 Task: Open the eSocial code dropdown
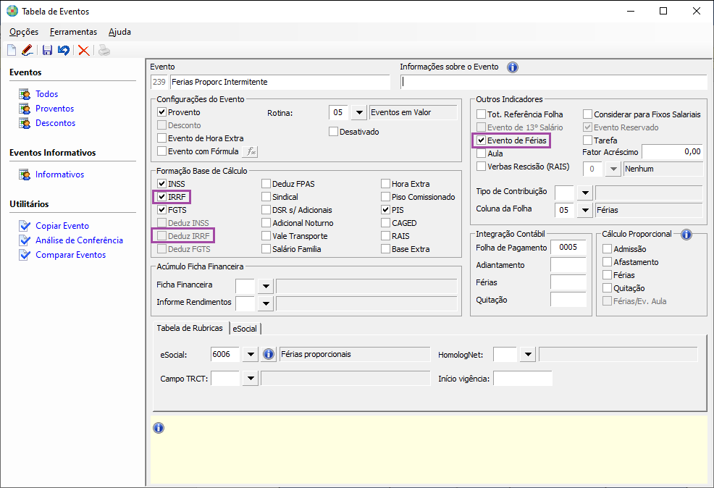click(251, 354)
